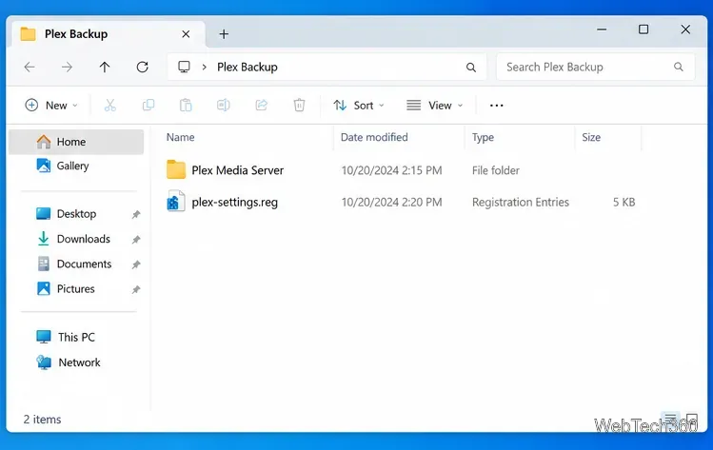The width and height of the screenshot is (713, 450).
Task: Click the Delete trash icon
Action: [x=299, y=106]
